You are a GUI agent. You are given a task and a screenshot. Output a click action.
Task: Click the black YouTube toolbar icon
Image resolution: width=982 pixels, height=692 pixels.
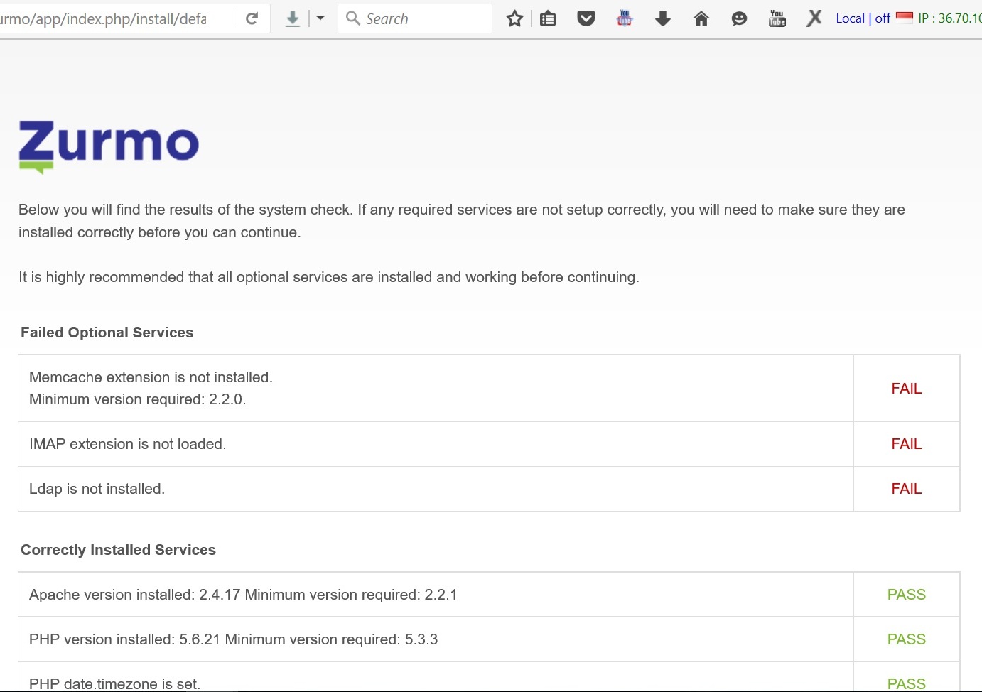pyautogui.click(x=777, y=18)
